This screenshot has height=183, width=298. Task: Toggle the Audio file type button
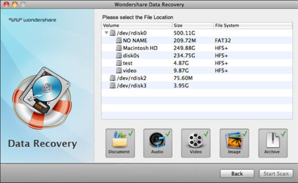click(x=158, y=143)
